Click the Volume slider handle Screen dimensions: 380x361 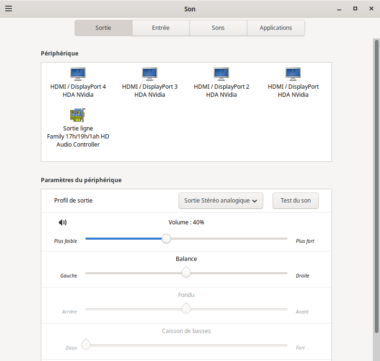(166, 239)
